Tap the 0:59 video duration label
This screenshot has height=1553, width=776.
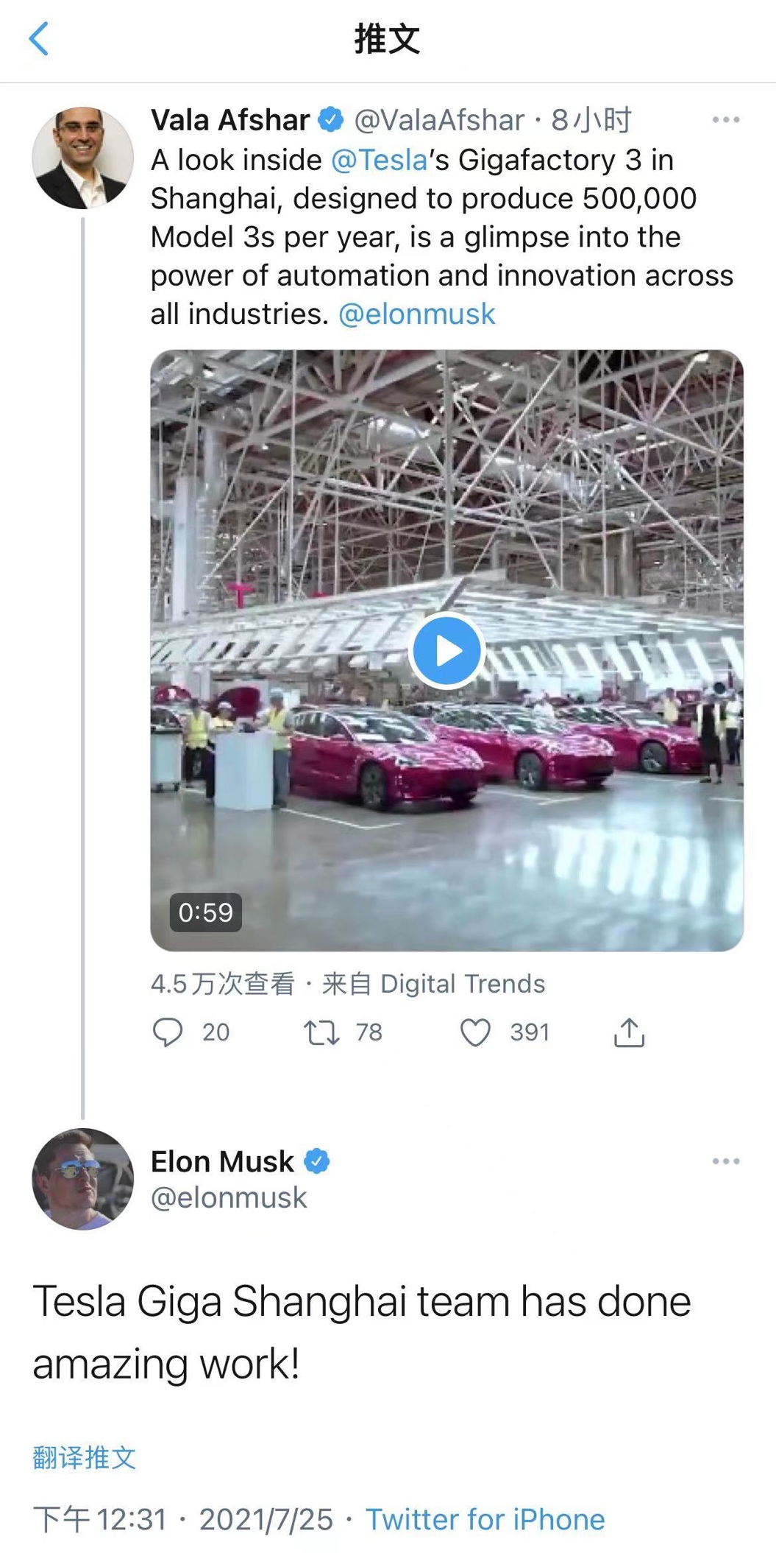coord(205,912)
